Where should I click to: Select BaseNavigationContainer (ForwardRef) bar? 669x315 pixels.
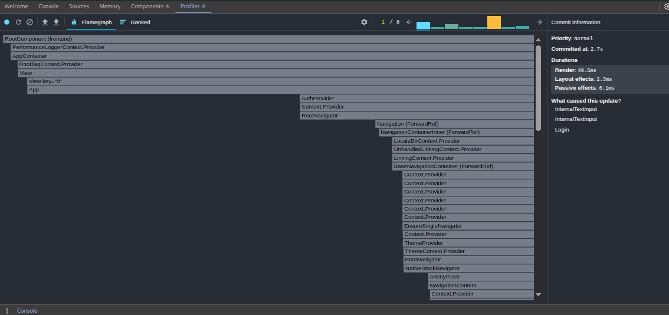click(x=463, y=166)
